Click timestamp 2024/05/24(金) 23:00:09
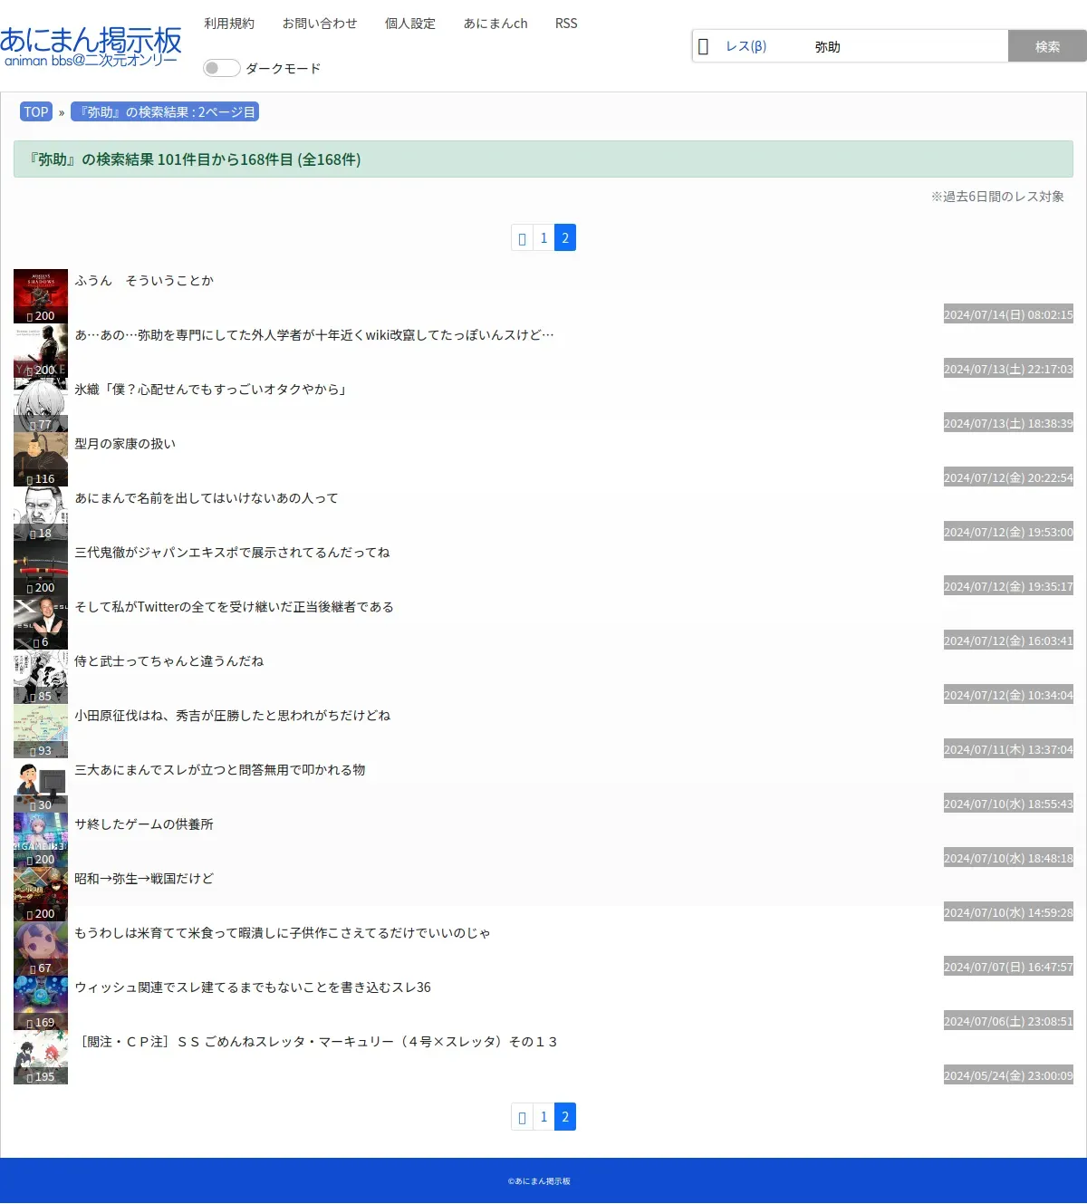 tap(1008, 1075)
